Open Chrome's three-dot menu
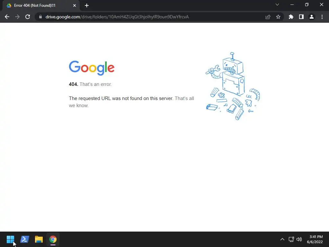The height and width of the screenshot is (247, 329). 322,17
